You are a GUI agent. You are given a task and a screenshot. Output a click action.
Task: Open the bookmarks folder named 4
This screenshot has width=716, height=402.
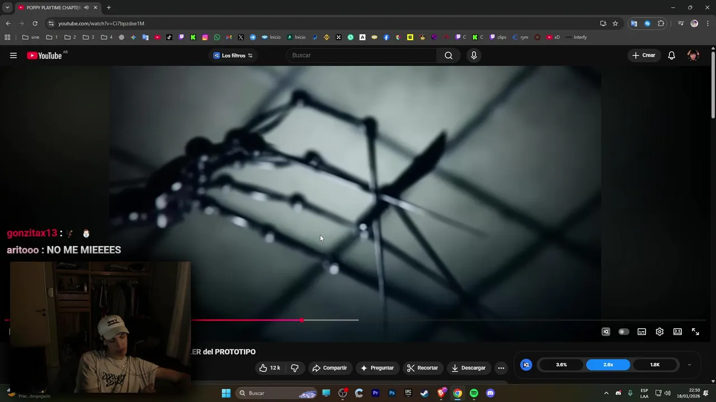coord(107,37)
